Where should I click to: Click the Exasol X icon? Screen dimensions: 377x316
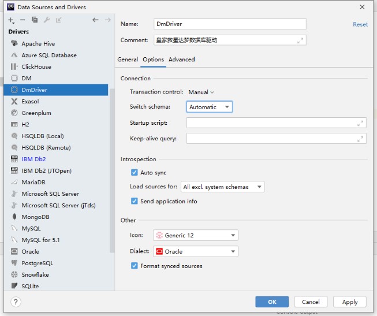click(14, 101)
